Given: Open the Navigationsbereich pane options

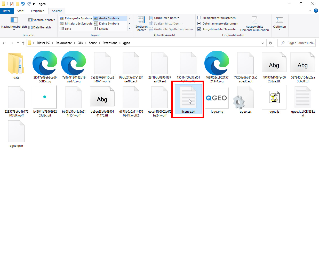Looking at the screenshot, I should click(14, 24).
